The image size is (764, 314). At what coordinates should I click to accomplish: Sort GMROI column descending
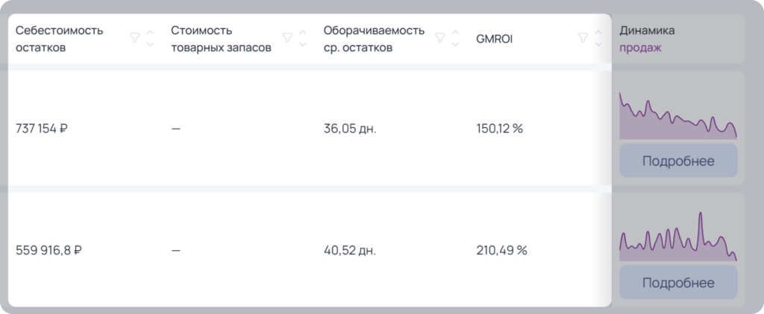pos(599,44)
